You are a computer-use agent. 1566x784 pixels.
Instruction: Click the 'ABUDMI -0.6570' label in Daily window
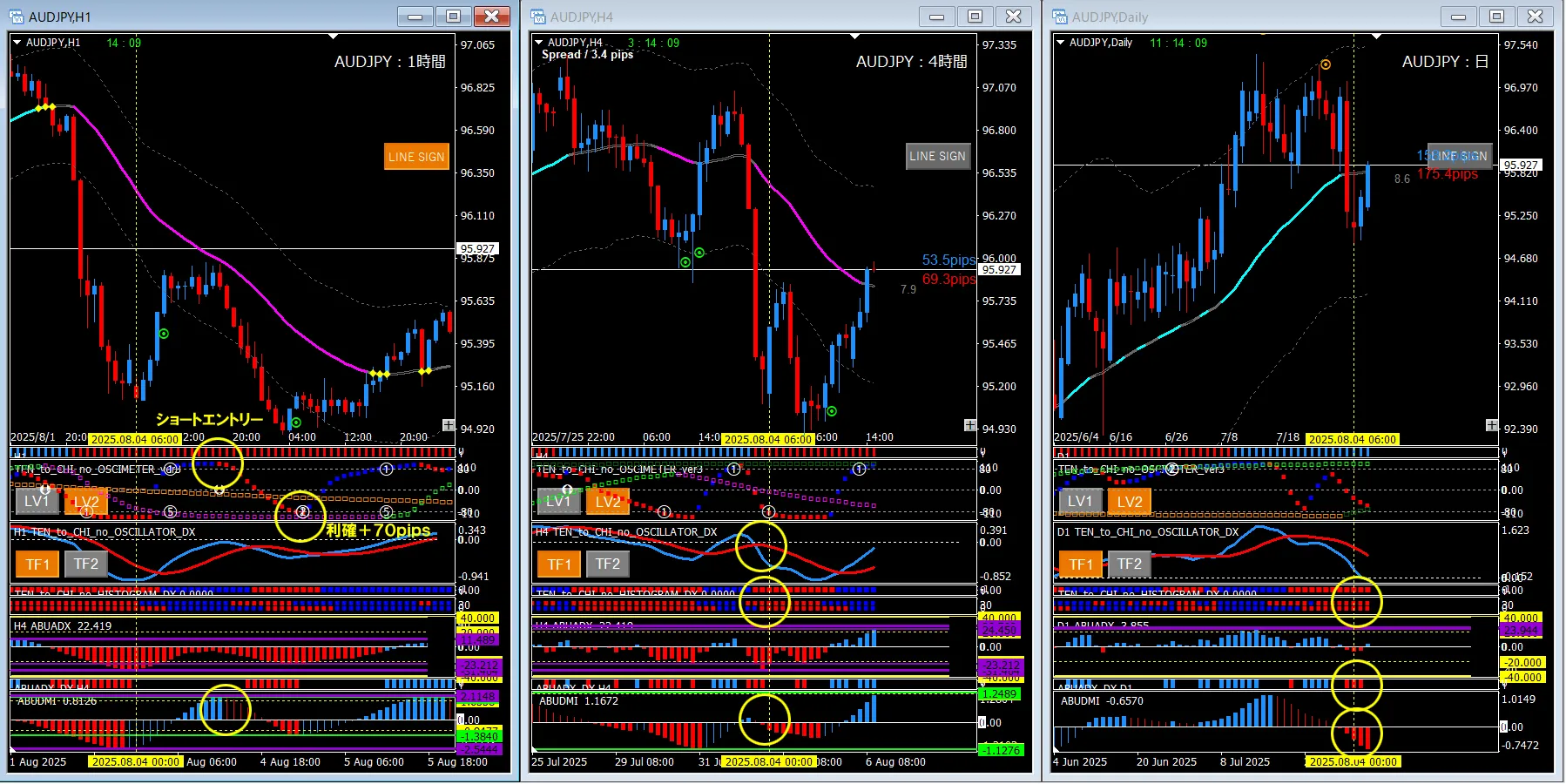click(x=1103, y=700)
